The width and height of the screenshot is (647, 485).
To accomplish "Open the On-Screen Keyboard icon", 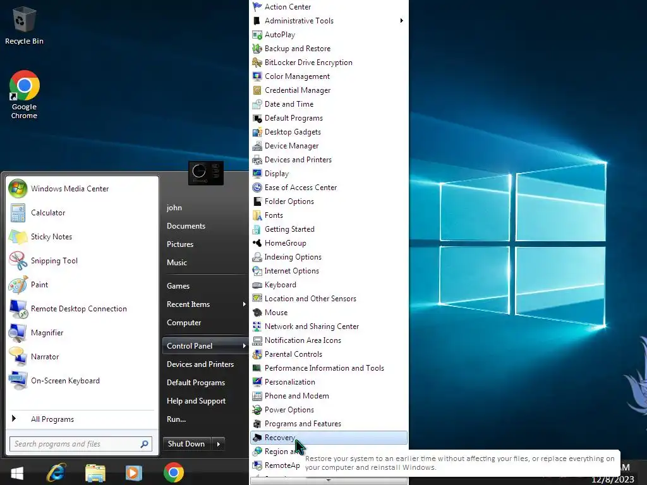I will point(18,381).
